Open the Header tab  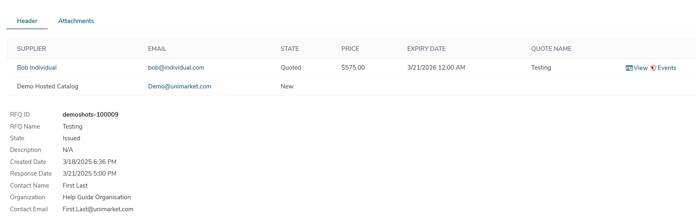click(27, 21)
